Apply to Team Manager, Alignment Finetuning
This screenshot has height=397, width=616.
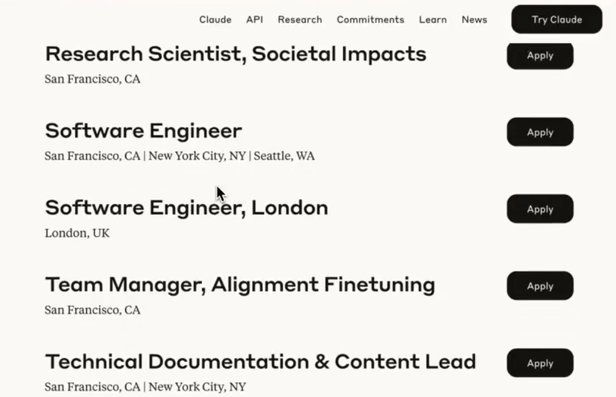click(x=540, y=286)
